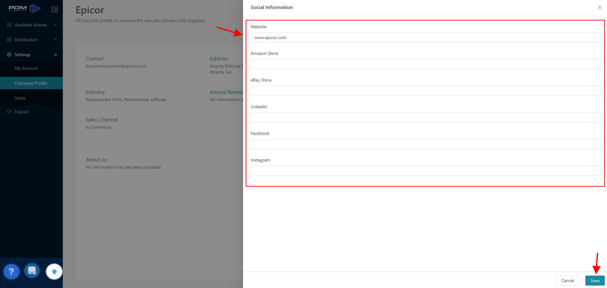Click the document.control@epicor.com email text

[116, 66]
